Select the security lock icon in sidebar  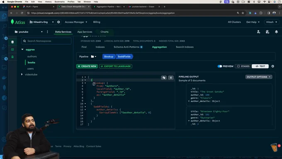pos(12,57)
